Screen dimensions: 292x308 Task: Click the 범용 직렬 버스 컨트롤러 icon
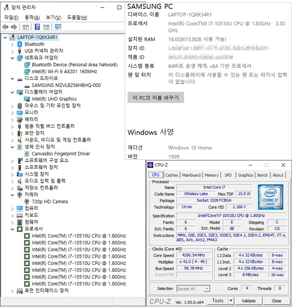(x=20, y=126)
